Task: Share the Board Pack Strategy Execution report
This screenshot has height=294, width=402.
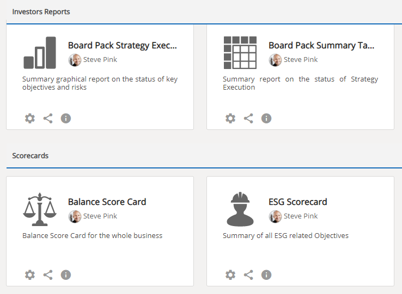Action: [x=48, y=118]
